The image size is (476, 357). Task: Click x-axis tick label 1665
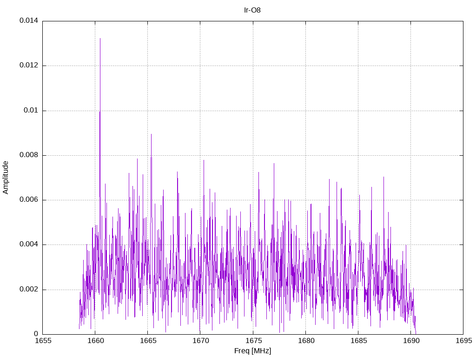point(148,341)
